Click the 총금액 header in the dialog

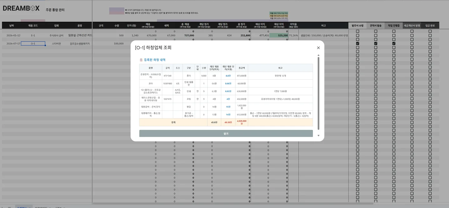coord(242,68)
